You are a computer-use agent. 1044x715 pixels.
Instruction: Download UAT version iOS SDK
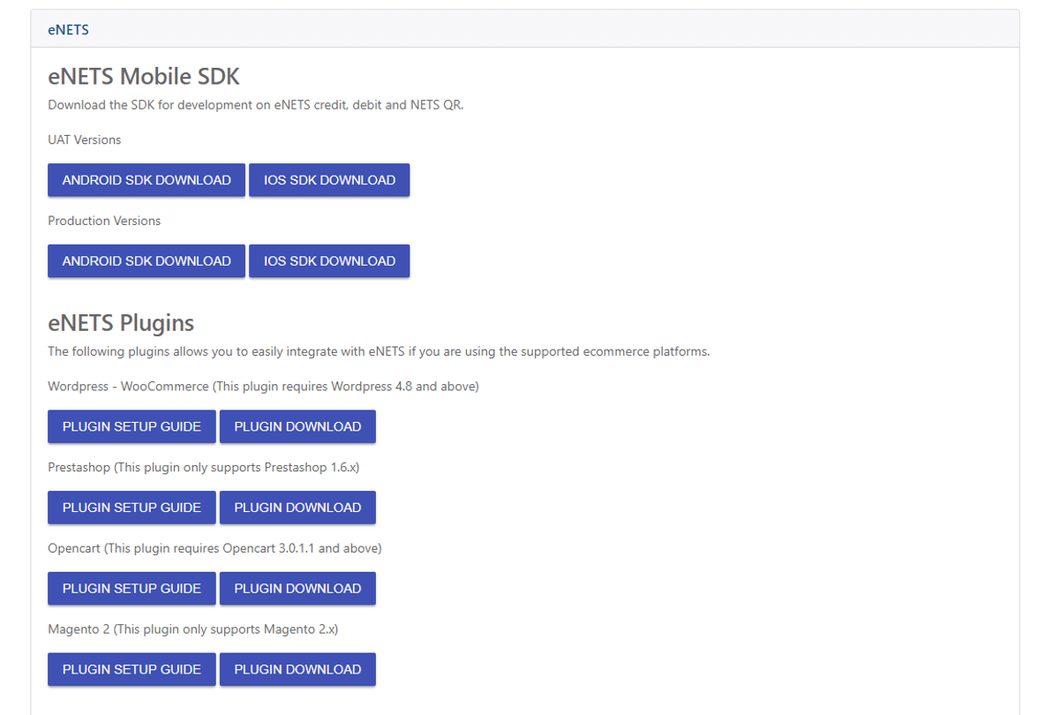(x=329, y=180)
